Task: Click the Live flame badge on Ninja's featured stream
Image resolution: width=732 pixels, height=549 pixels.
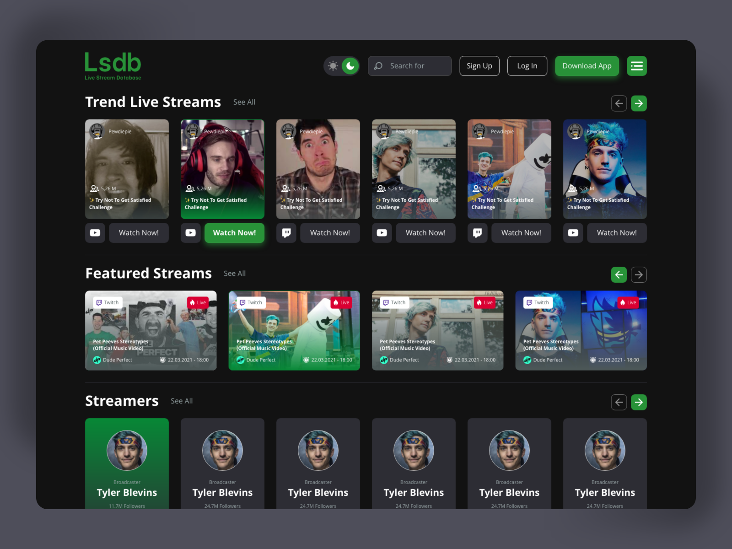Action: tap(629, 302)
